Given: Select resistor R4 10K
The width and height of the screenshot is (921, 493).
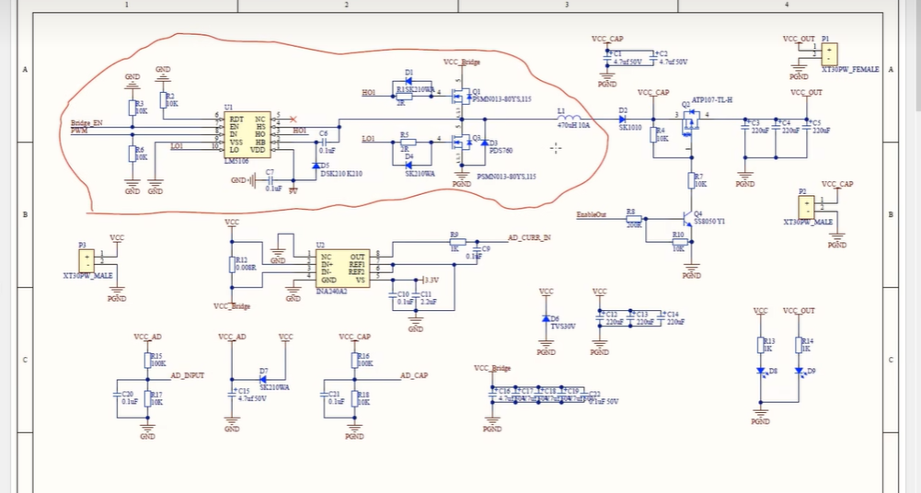Looking at the screenshot, I should pyautogui.click(x=653, y=135).
